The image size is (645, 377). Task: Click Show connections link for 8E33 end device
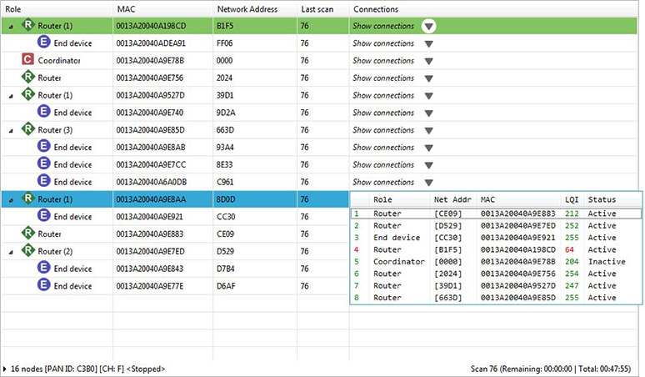tap(383, 164)
